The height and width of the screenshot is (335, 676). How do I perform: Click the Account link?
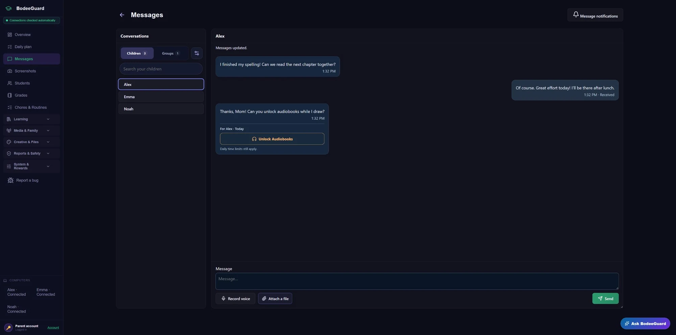point(53,328)
